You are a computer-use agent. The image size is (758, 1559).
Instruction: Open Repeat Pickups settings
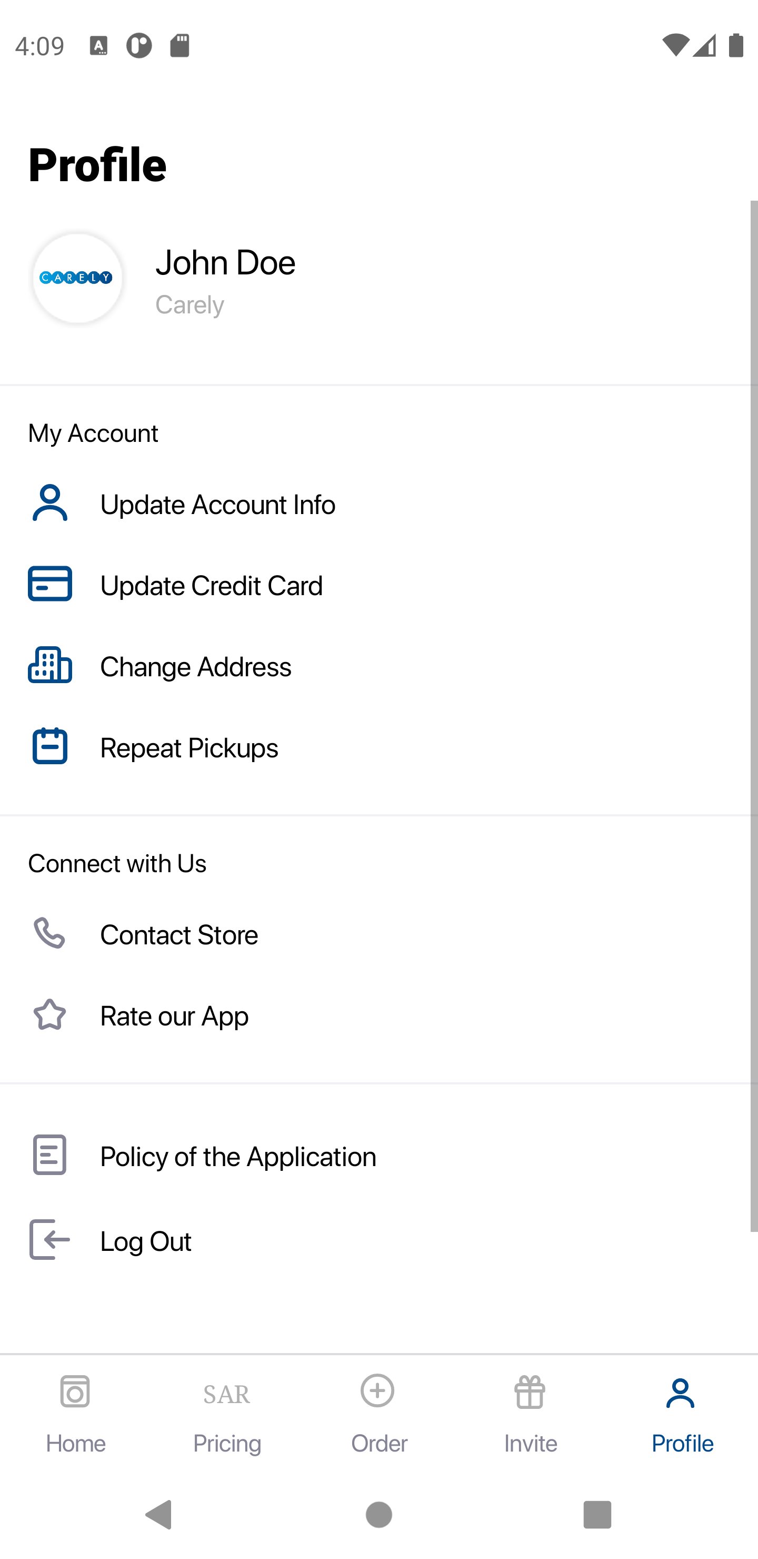[x=189, y=747]
